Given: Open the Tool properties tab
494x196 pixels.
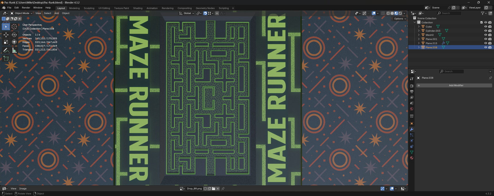Looking at the screenshot, I should [x=412, y=79].
